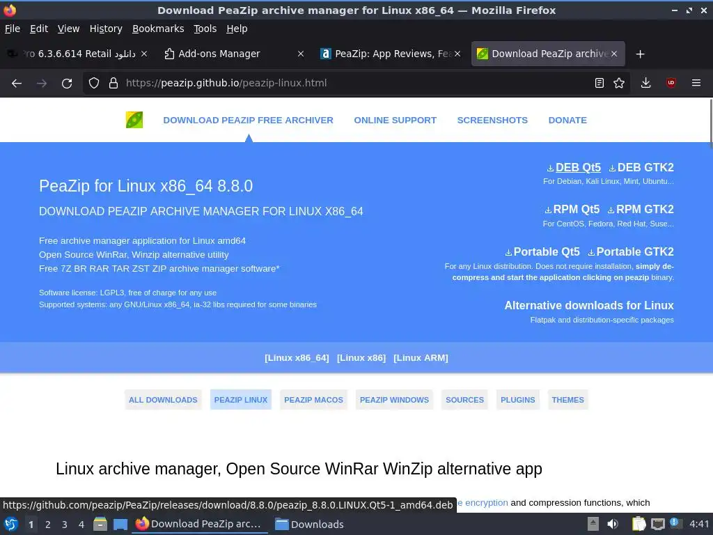
Task: Click the page vertical scrollbar thumb
Action: point(711,123)
